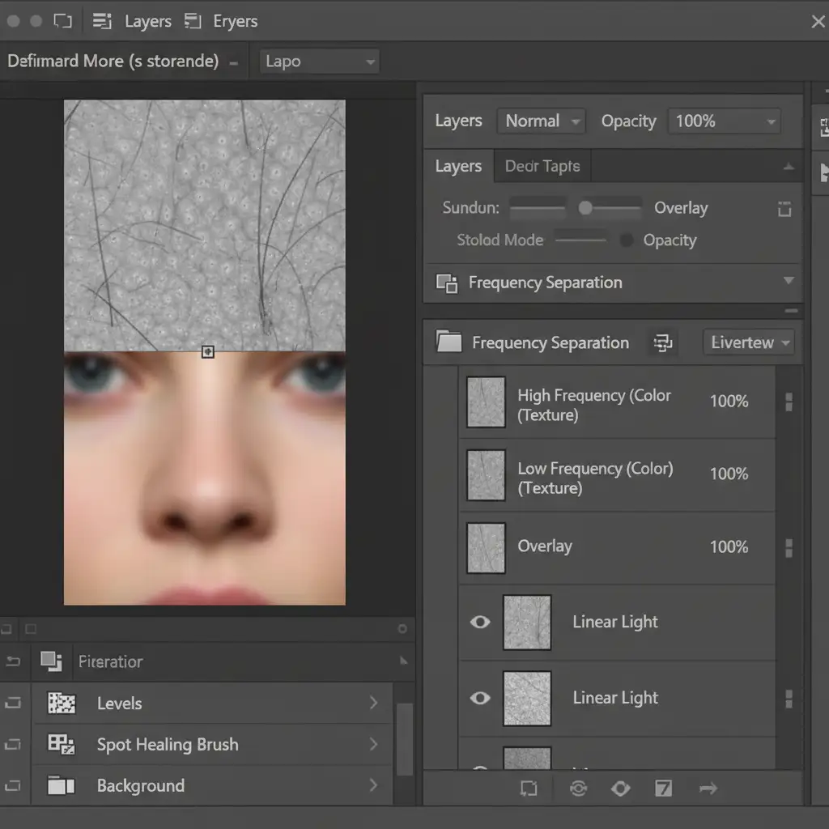Select the Overlay layer row
Viewport: 829px width, 829px height.
click(x=615, y=547)
